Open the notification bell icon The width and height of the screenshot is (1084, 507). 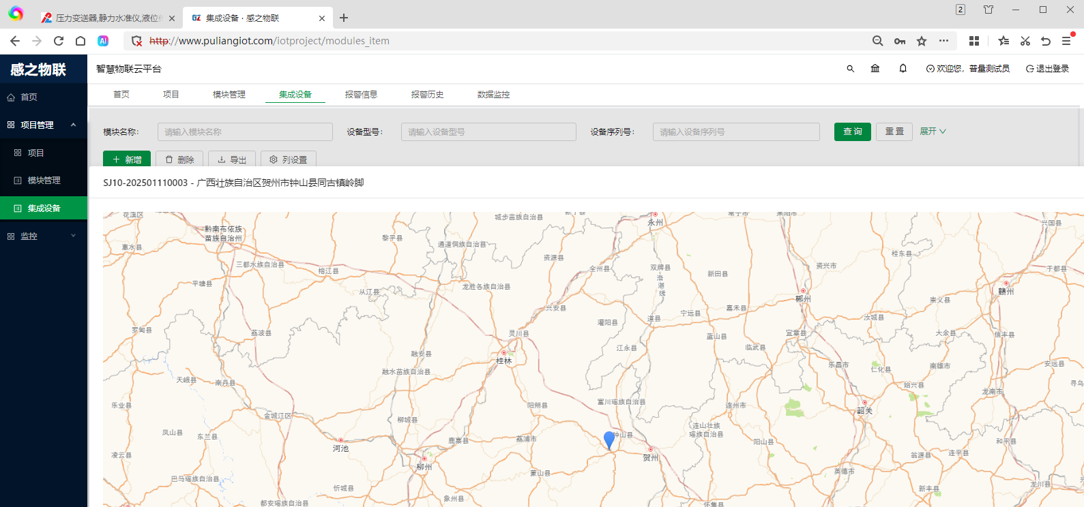[903, 69]
